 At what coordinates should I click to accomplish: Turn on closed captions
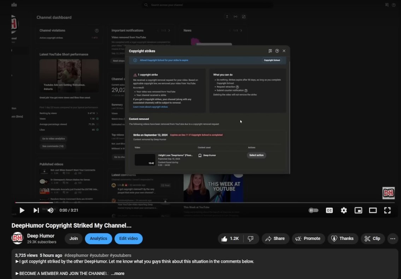(329, 210)
